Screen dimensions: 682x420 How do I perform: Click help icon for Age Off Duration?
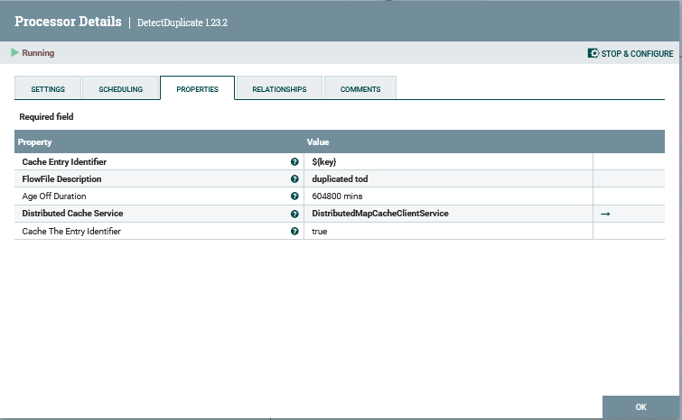pyautogui.click(x=294, y=196)
